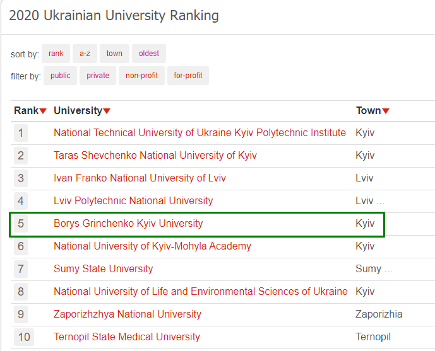Sort universities by town button

(114, 54)
